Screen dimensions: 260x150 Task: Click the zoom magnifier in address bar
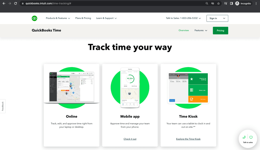[x=207, y=4]
